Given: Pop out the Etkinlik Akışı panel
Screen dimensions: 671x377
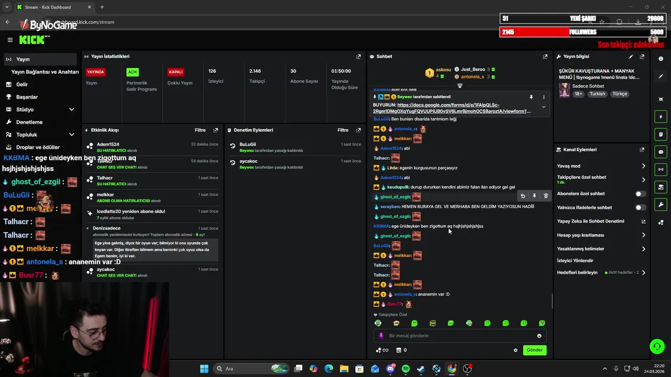Looking at the screenshot, I should coord(215,130).
